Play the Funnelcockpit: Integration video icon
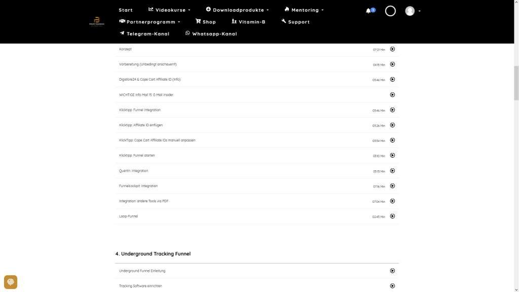Viewport: 519px width, 292px height. [x=392, y=186]
